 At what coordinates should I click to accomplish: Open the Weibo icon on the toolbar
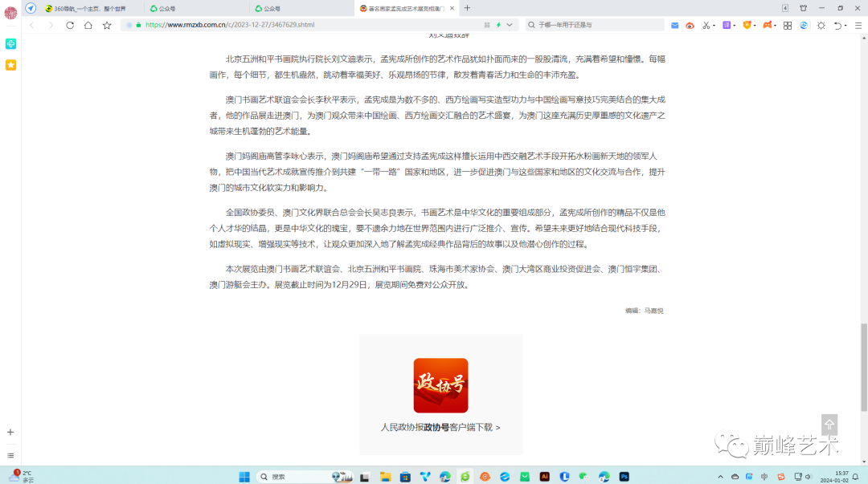point(690,25)
